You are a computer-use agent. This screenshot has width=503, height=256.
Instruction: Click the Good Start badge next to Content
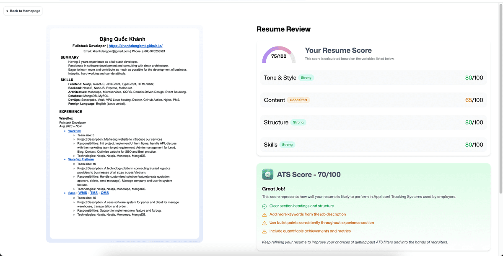click(299, 100)
